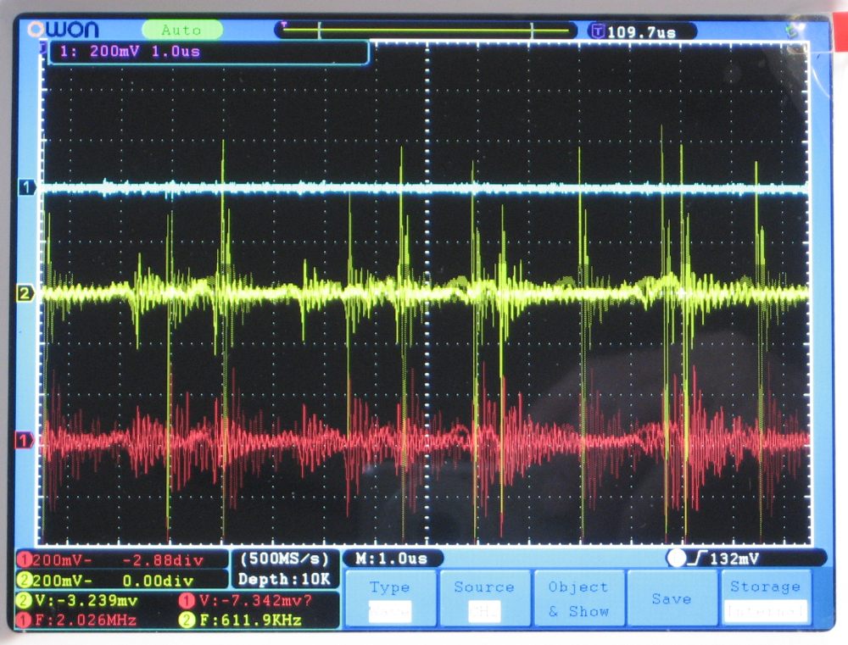Click the green Auto status indicator
The width and height of the screenshot is (848, 645).
pyautogui.click(x=182, y=30)
